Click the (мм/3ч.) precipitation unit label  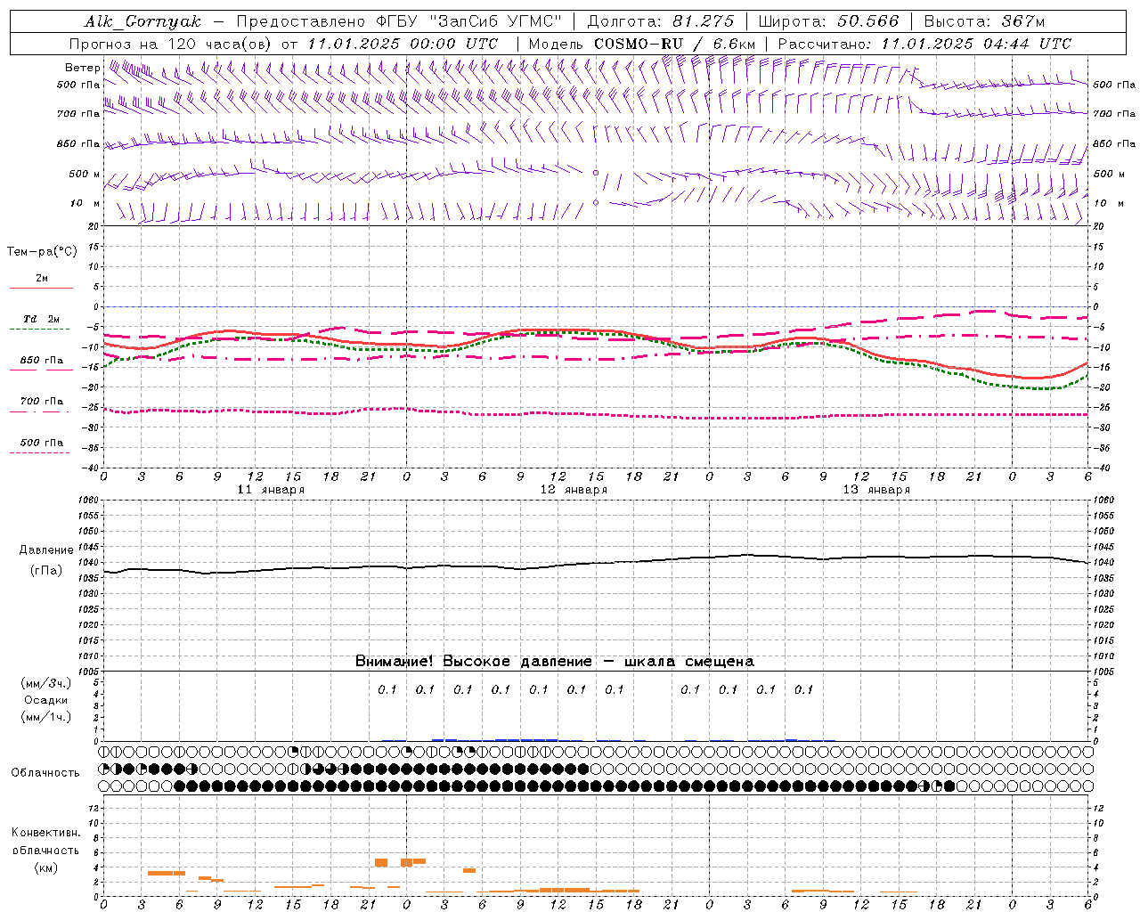point(46,683)
